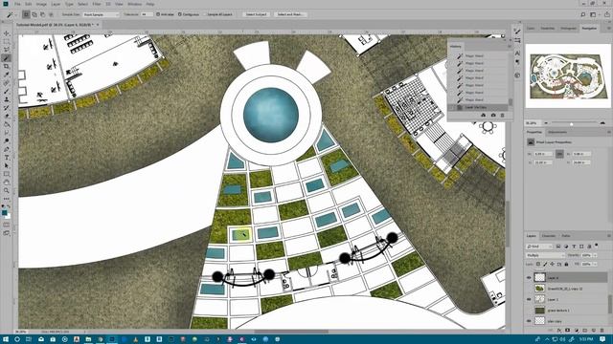Select the Magic Wand tool in toolbox

click(x=7, y=58)
